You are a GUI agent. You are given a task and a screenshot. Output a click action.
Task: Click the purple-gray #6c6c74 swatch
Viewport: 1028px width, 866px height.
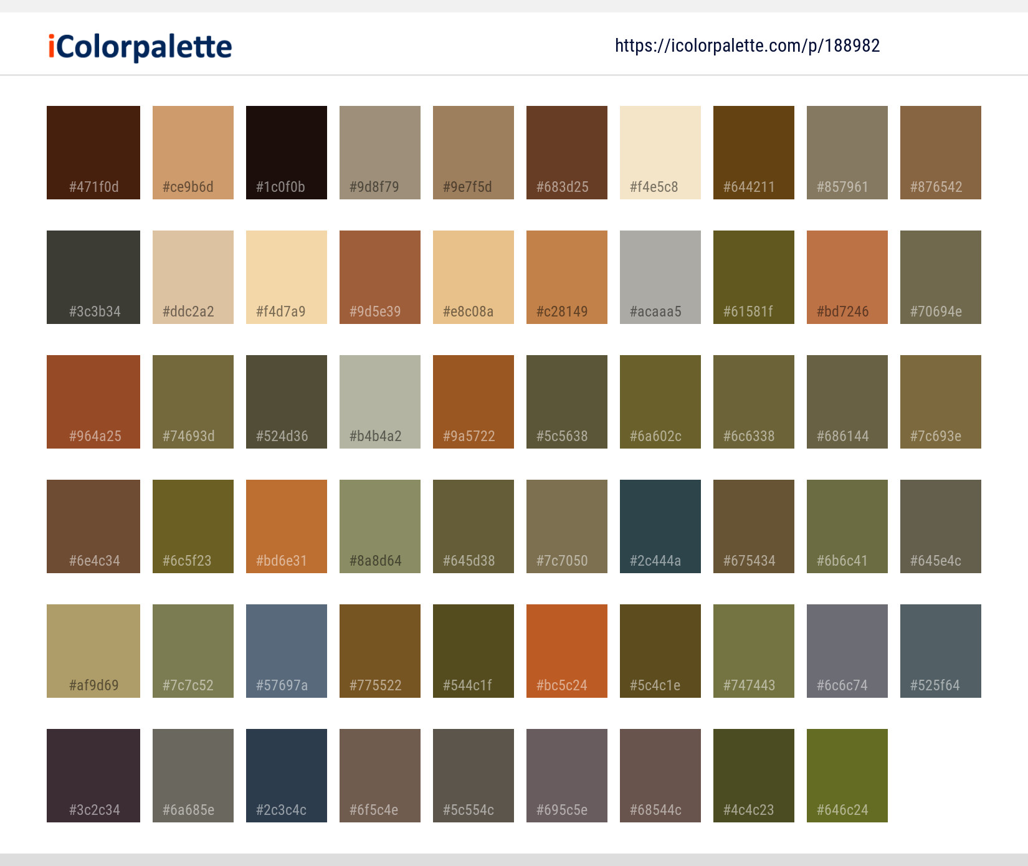tap(847, 650)
